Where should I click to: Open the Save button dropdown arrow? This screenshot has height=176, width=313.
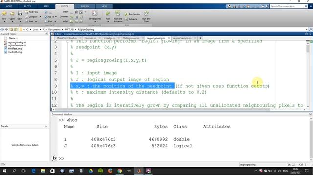[x=20, y=22]
